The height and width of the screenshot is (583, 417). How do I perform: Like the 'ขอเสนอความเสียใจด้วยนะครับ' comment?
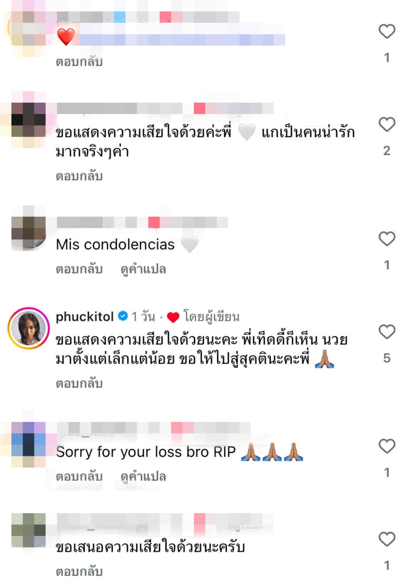(x=387, y=539)
